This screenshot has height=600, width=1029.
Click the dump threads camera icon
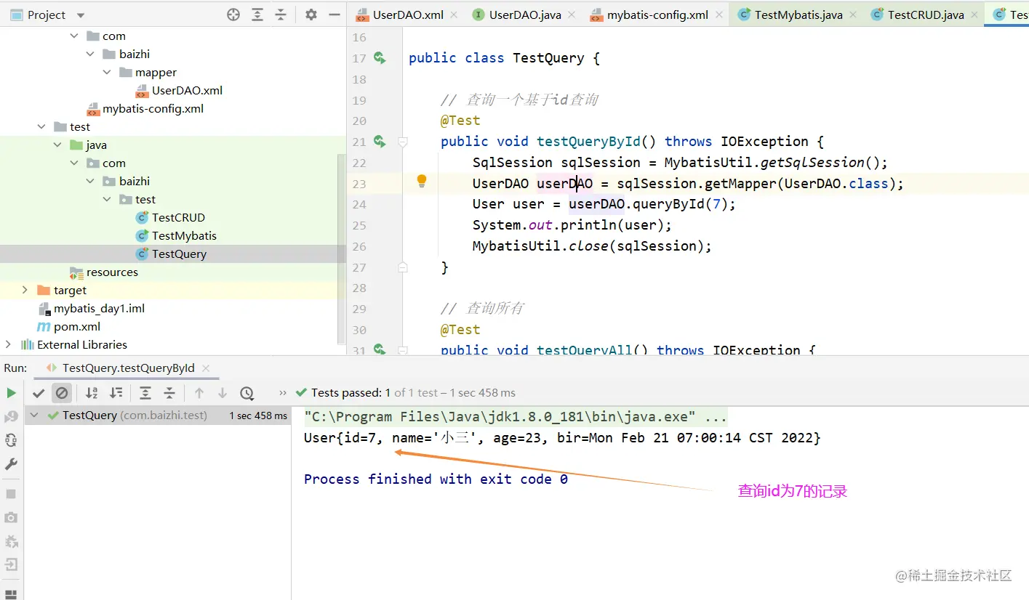pyautogui.click(x=11, y=517)
